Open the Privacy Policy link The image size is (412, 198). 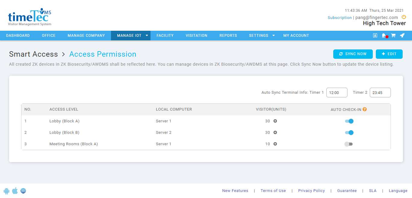pos(312,191)
